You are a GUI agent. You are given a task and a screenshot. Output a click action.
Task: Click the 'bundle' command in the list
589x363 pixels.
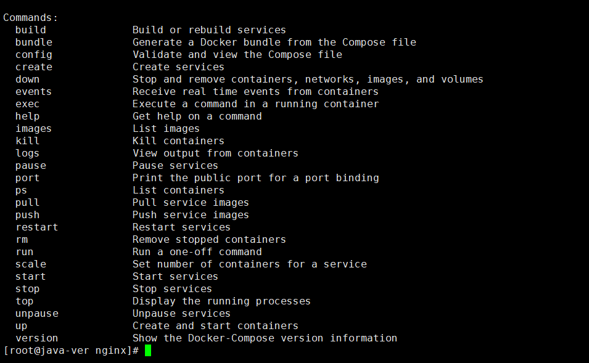click(34, 42)
